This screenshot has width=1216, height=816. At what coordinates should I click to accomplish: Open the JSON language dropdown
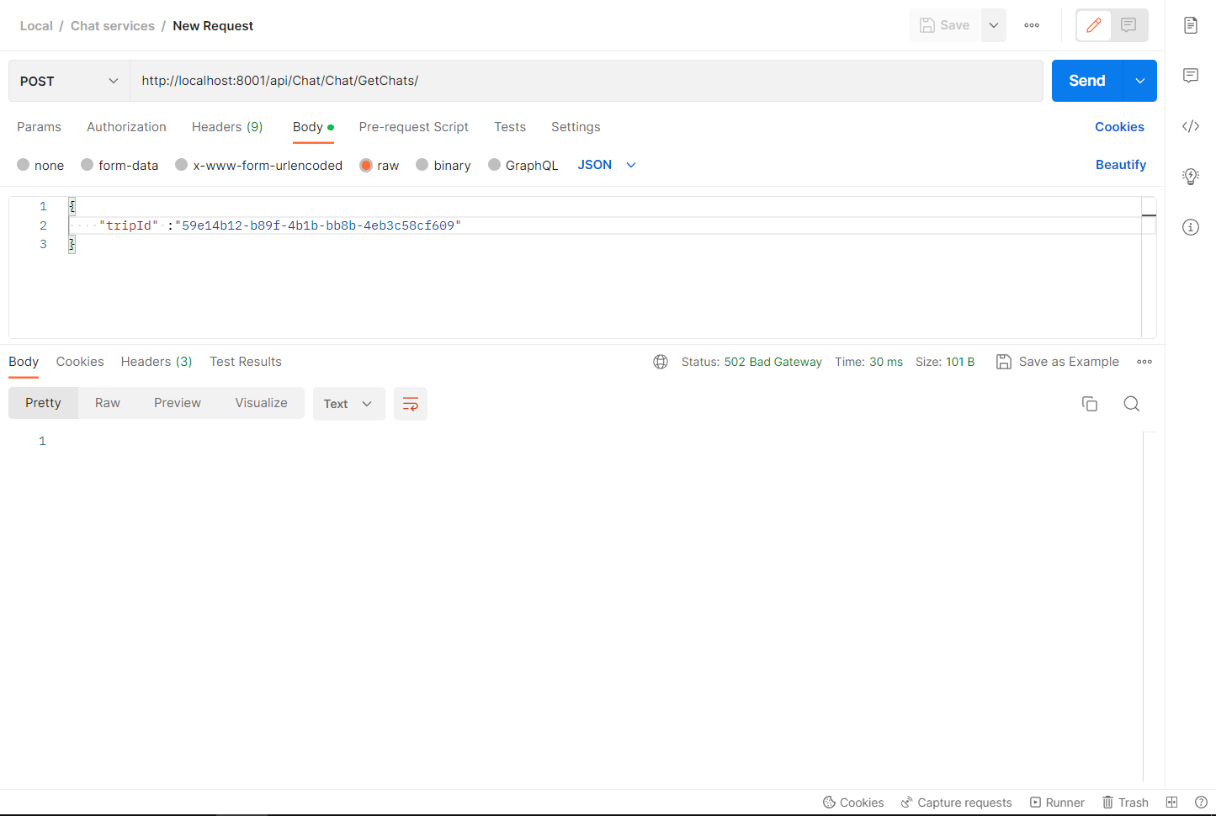[606, 165]
